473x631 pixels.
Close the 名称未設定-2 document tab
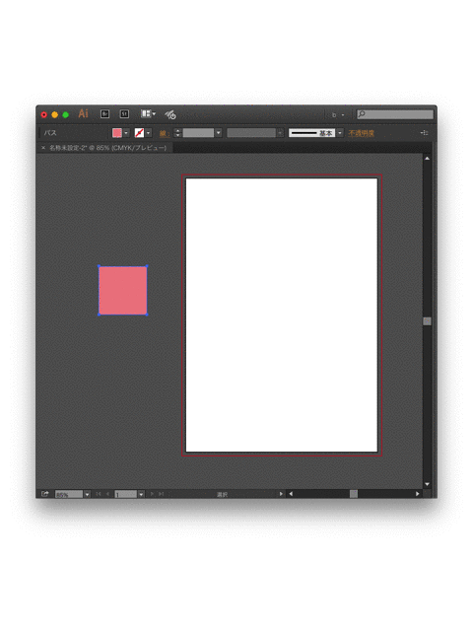[43, 148]
